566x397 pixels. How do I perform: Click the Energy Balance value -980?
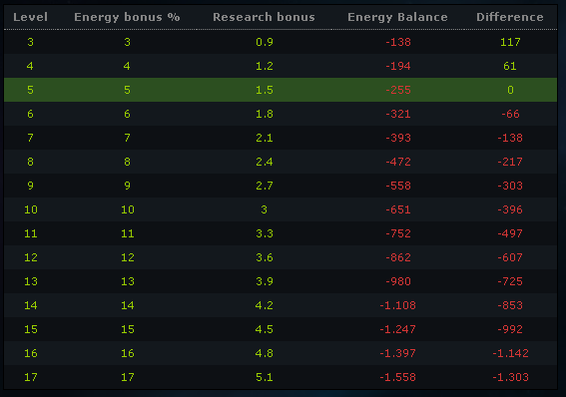coord(398,281)
